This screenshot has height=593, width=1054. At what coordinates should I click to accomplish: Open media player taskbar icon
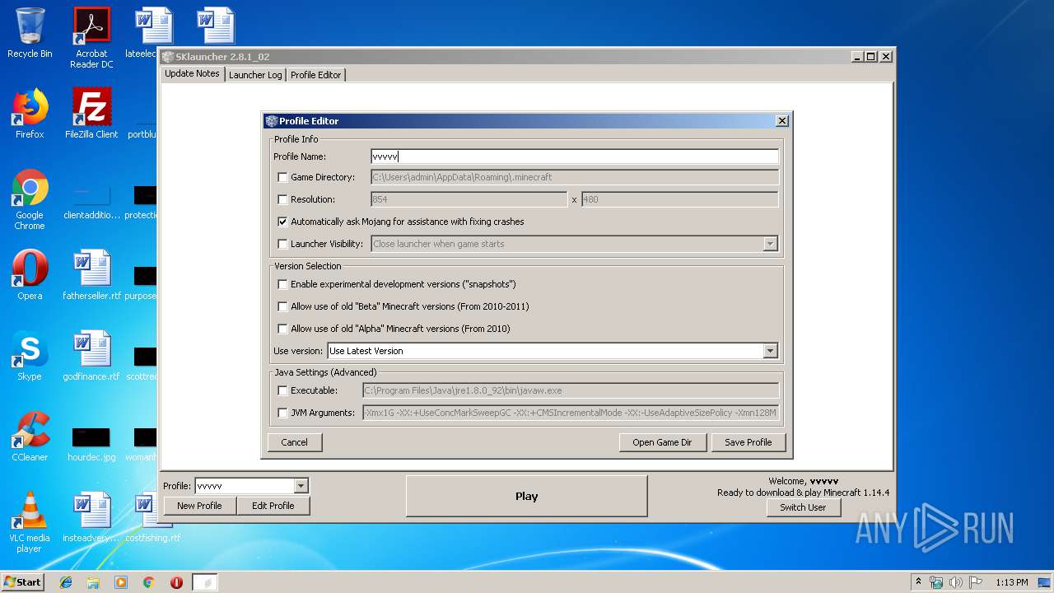[x=121, y=582]
